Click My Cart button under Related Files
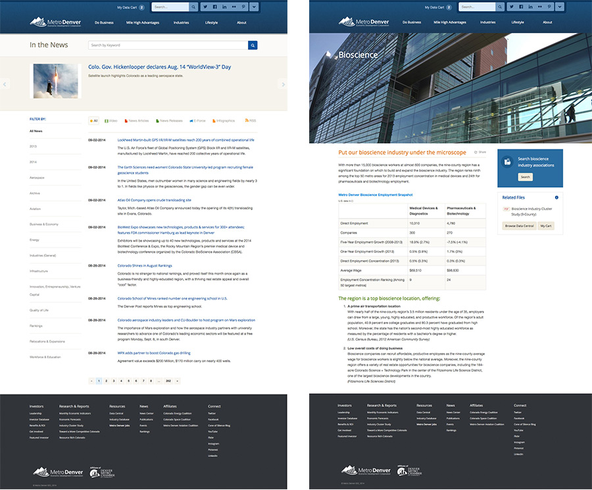592x490 pixels. [x=545, y=226]
